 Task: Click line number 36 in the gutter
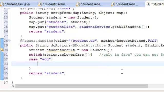[x=6, y=78]
